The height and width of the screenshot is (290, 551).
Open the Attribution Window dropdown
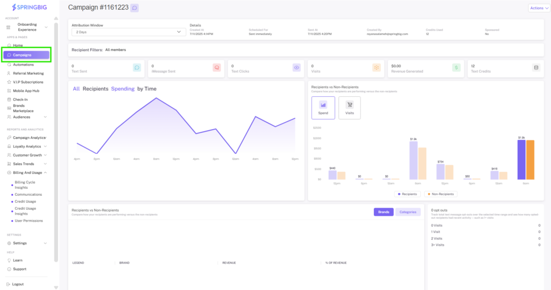coord(129,32)
